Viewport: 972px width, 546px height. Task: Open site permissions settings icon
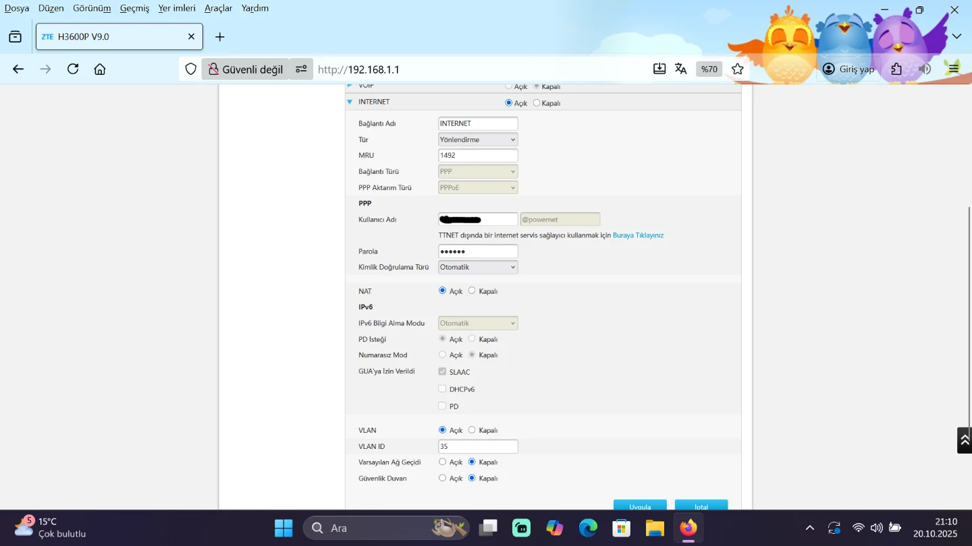click(x=301, y=69)
